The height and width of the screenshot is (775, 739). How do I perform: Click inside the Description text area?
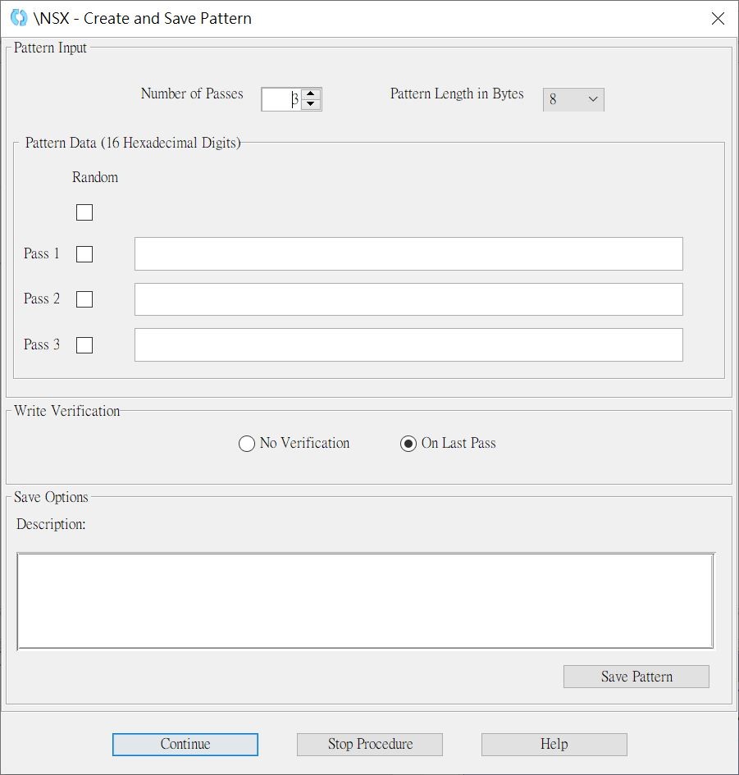(365, 601)
